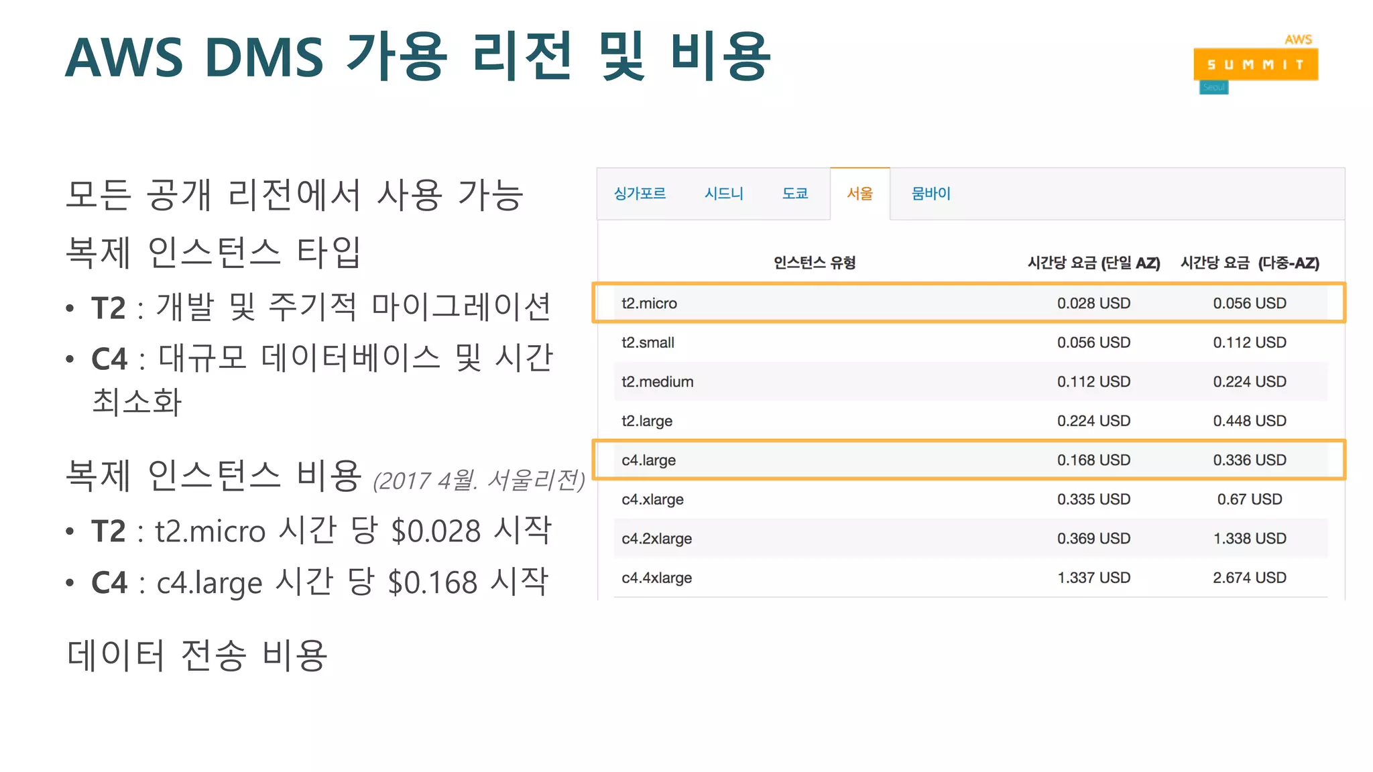Click the c4.xlarge instance name

[x=652, y=499]
